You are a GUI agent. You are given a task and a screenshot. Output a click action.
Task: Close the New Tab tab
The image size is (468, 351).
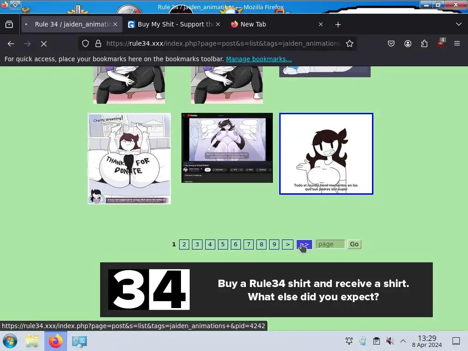(320, 25)
